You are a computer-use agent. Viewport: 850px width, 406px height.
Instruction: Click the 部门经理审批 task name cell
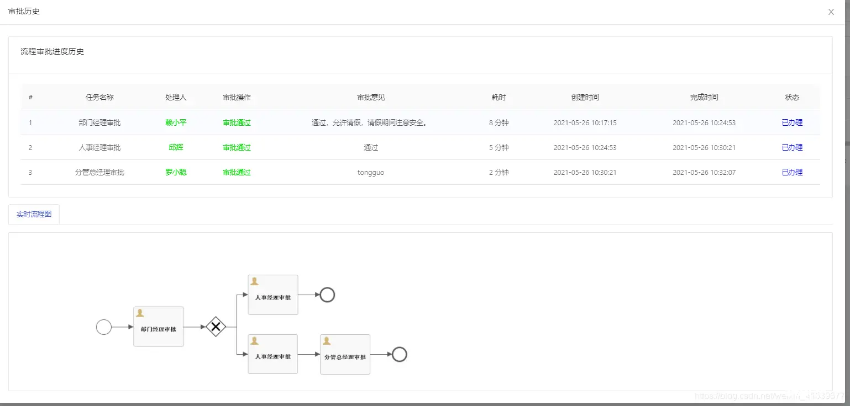(x=99, y=122)
